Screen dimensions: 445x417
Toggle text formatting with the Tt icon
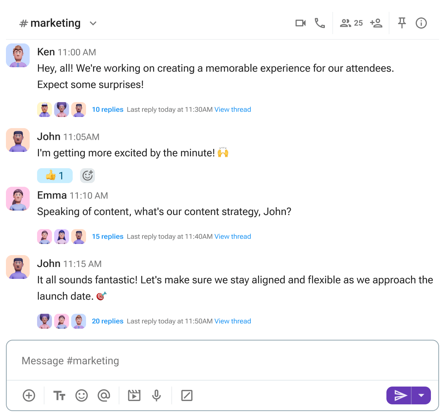point(59,395)
